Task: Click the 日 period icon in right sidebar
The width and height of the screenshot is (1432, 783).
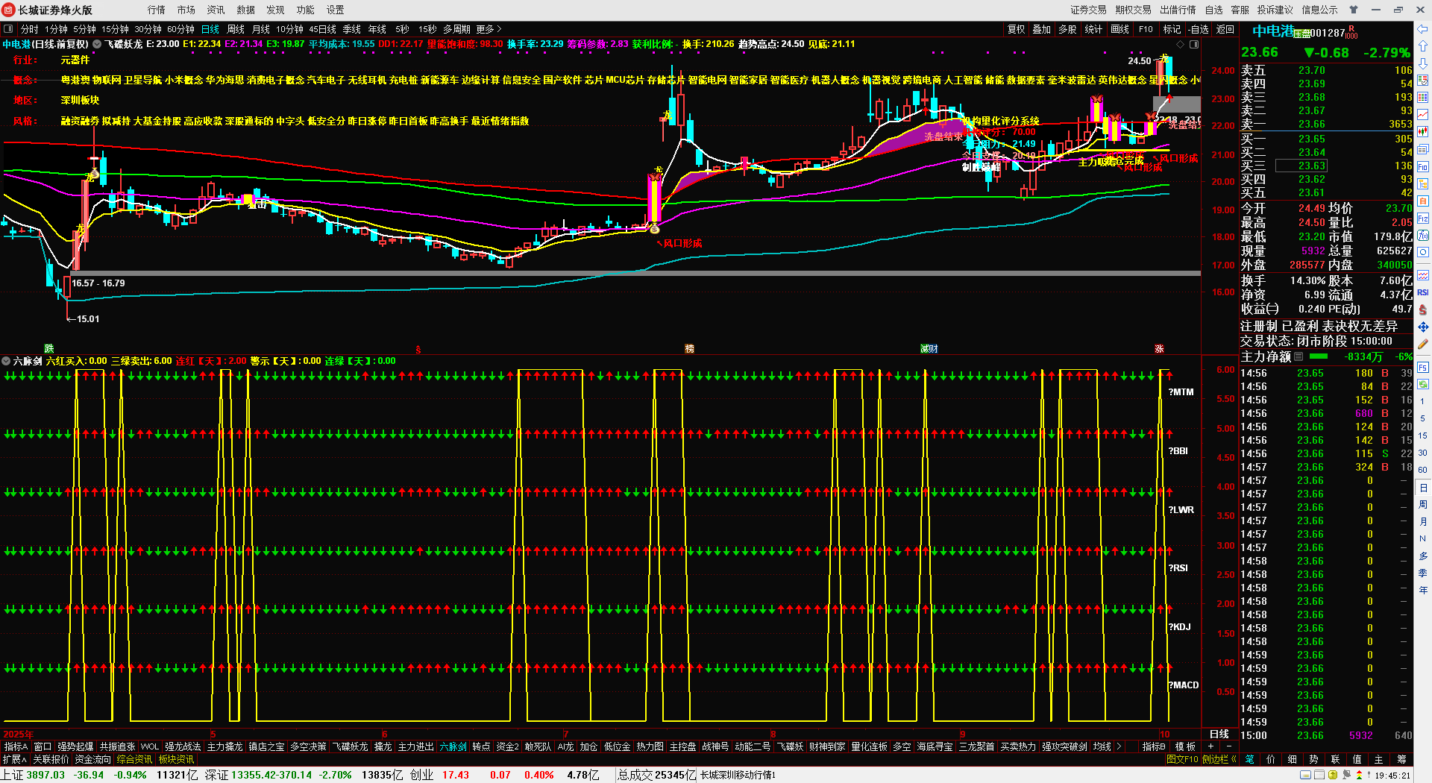Action: point(1422,488)
